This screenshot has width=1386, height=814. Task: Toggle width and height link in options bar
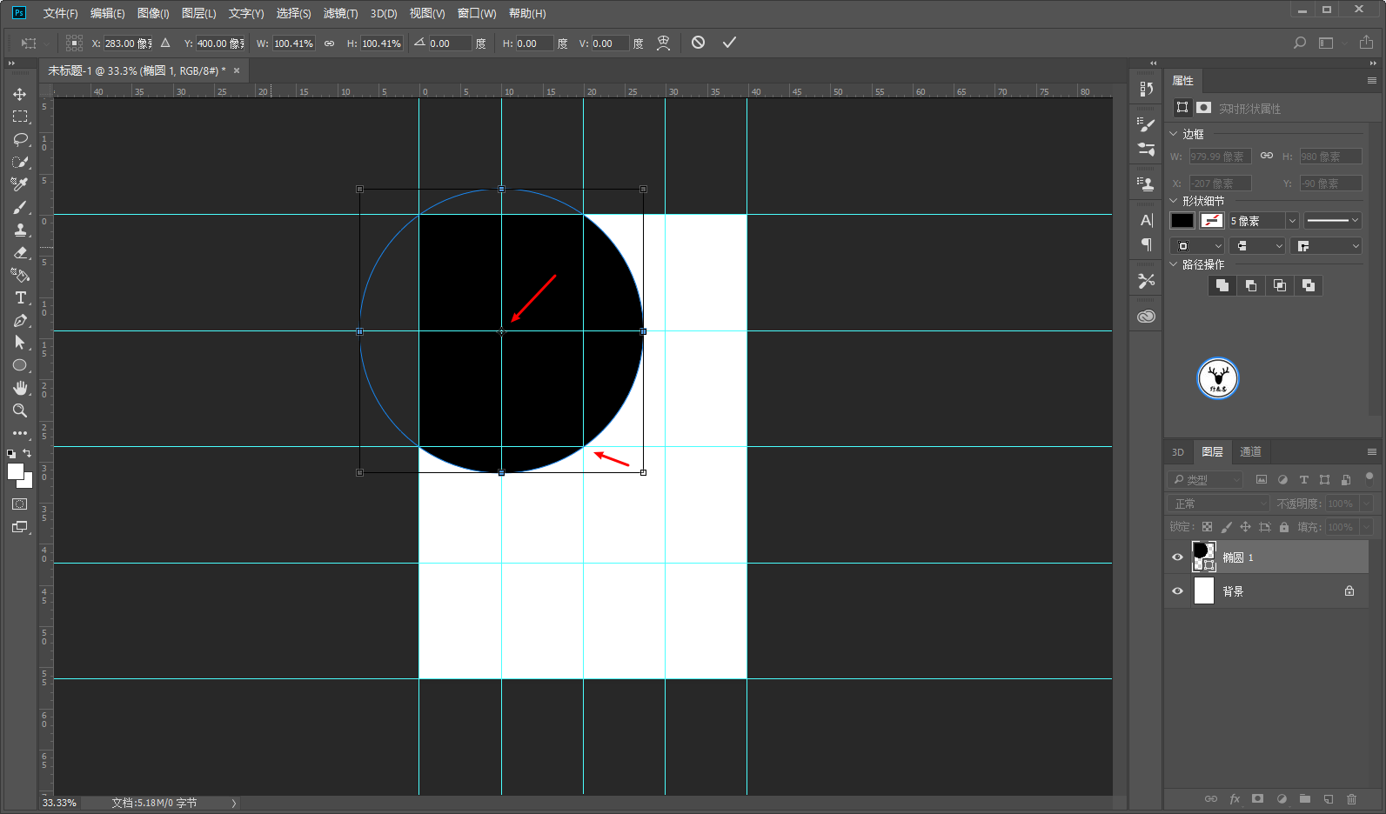coord(329,43)
